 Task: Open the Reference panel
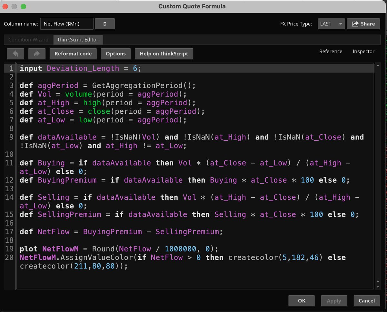pos(331,51)
